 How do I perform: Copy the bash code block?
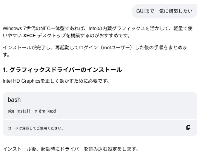click(188, 127)
